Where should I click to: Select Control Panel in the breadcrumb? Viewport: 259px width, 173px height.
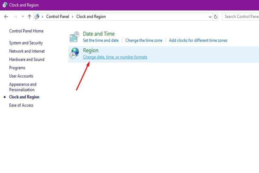(x=58, y=17)
